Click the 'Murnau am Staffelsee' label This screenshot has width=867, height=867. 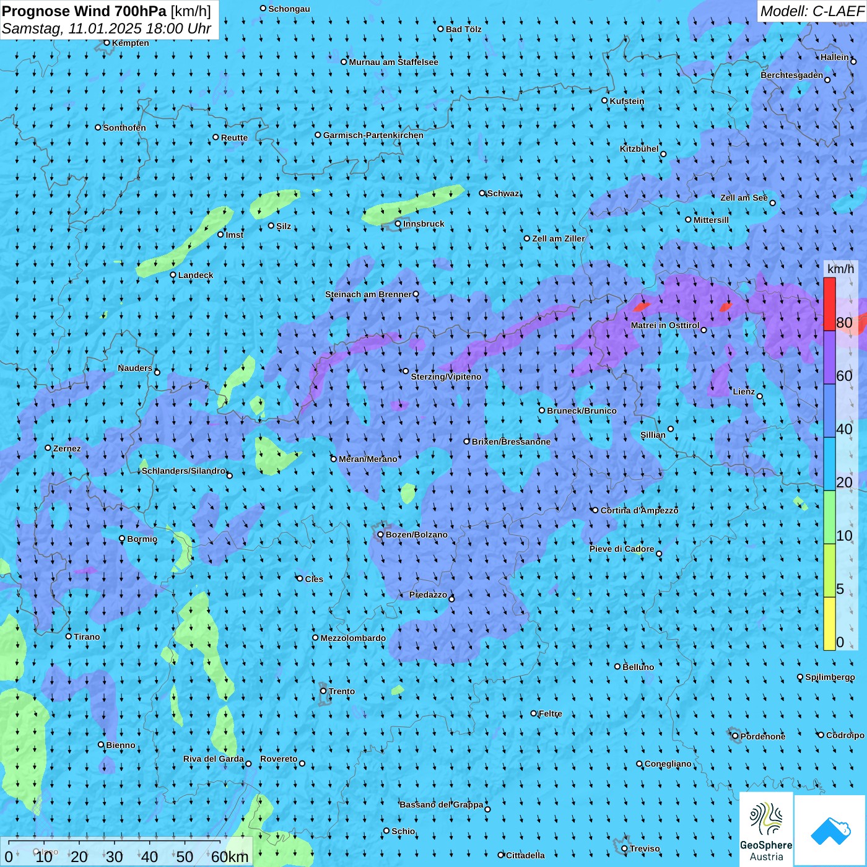click(394, 62)
